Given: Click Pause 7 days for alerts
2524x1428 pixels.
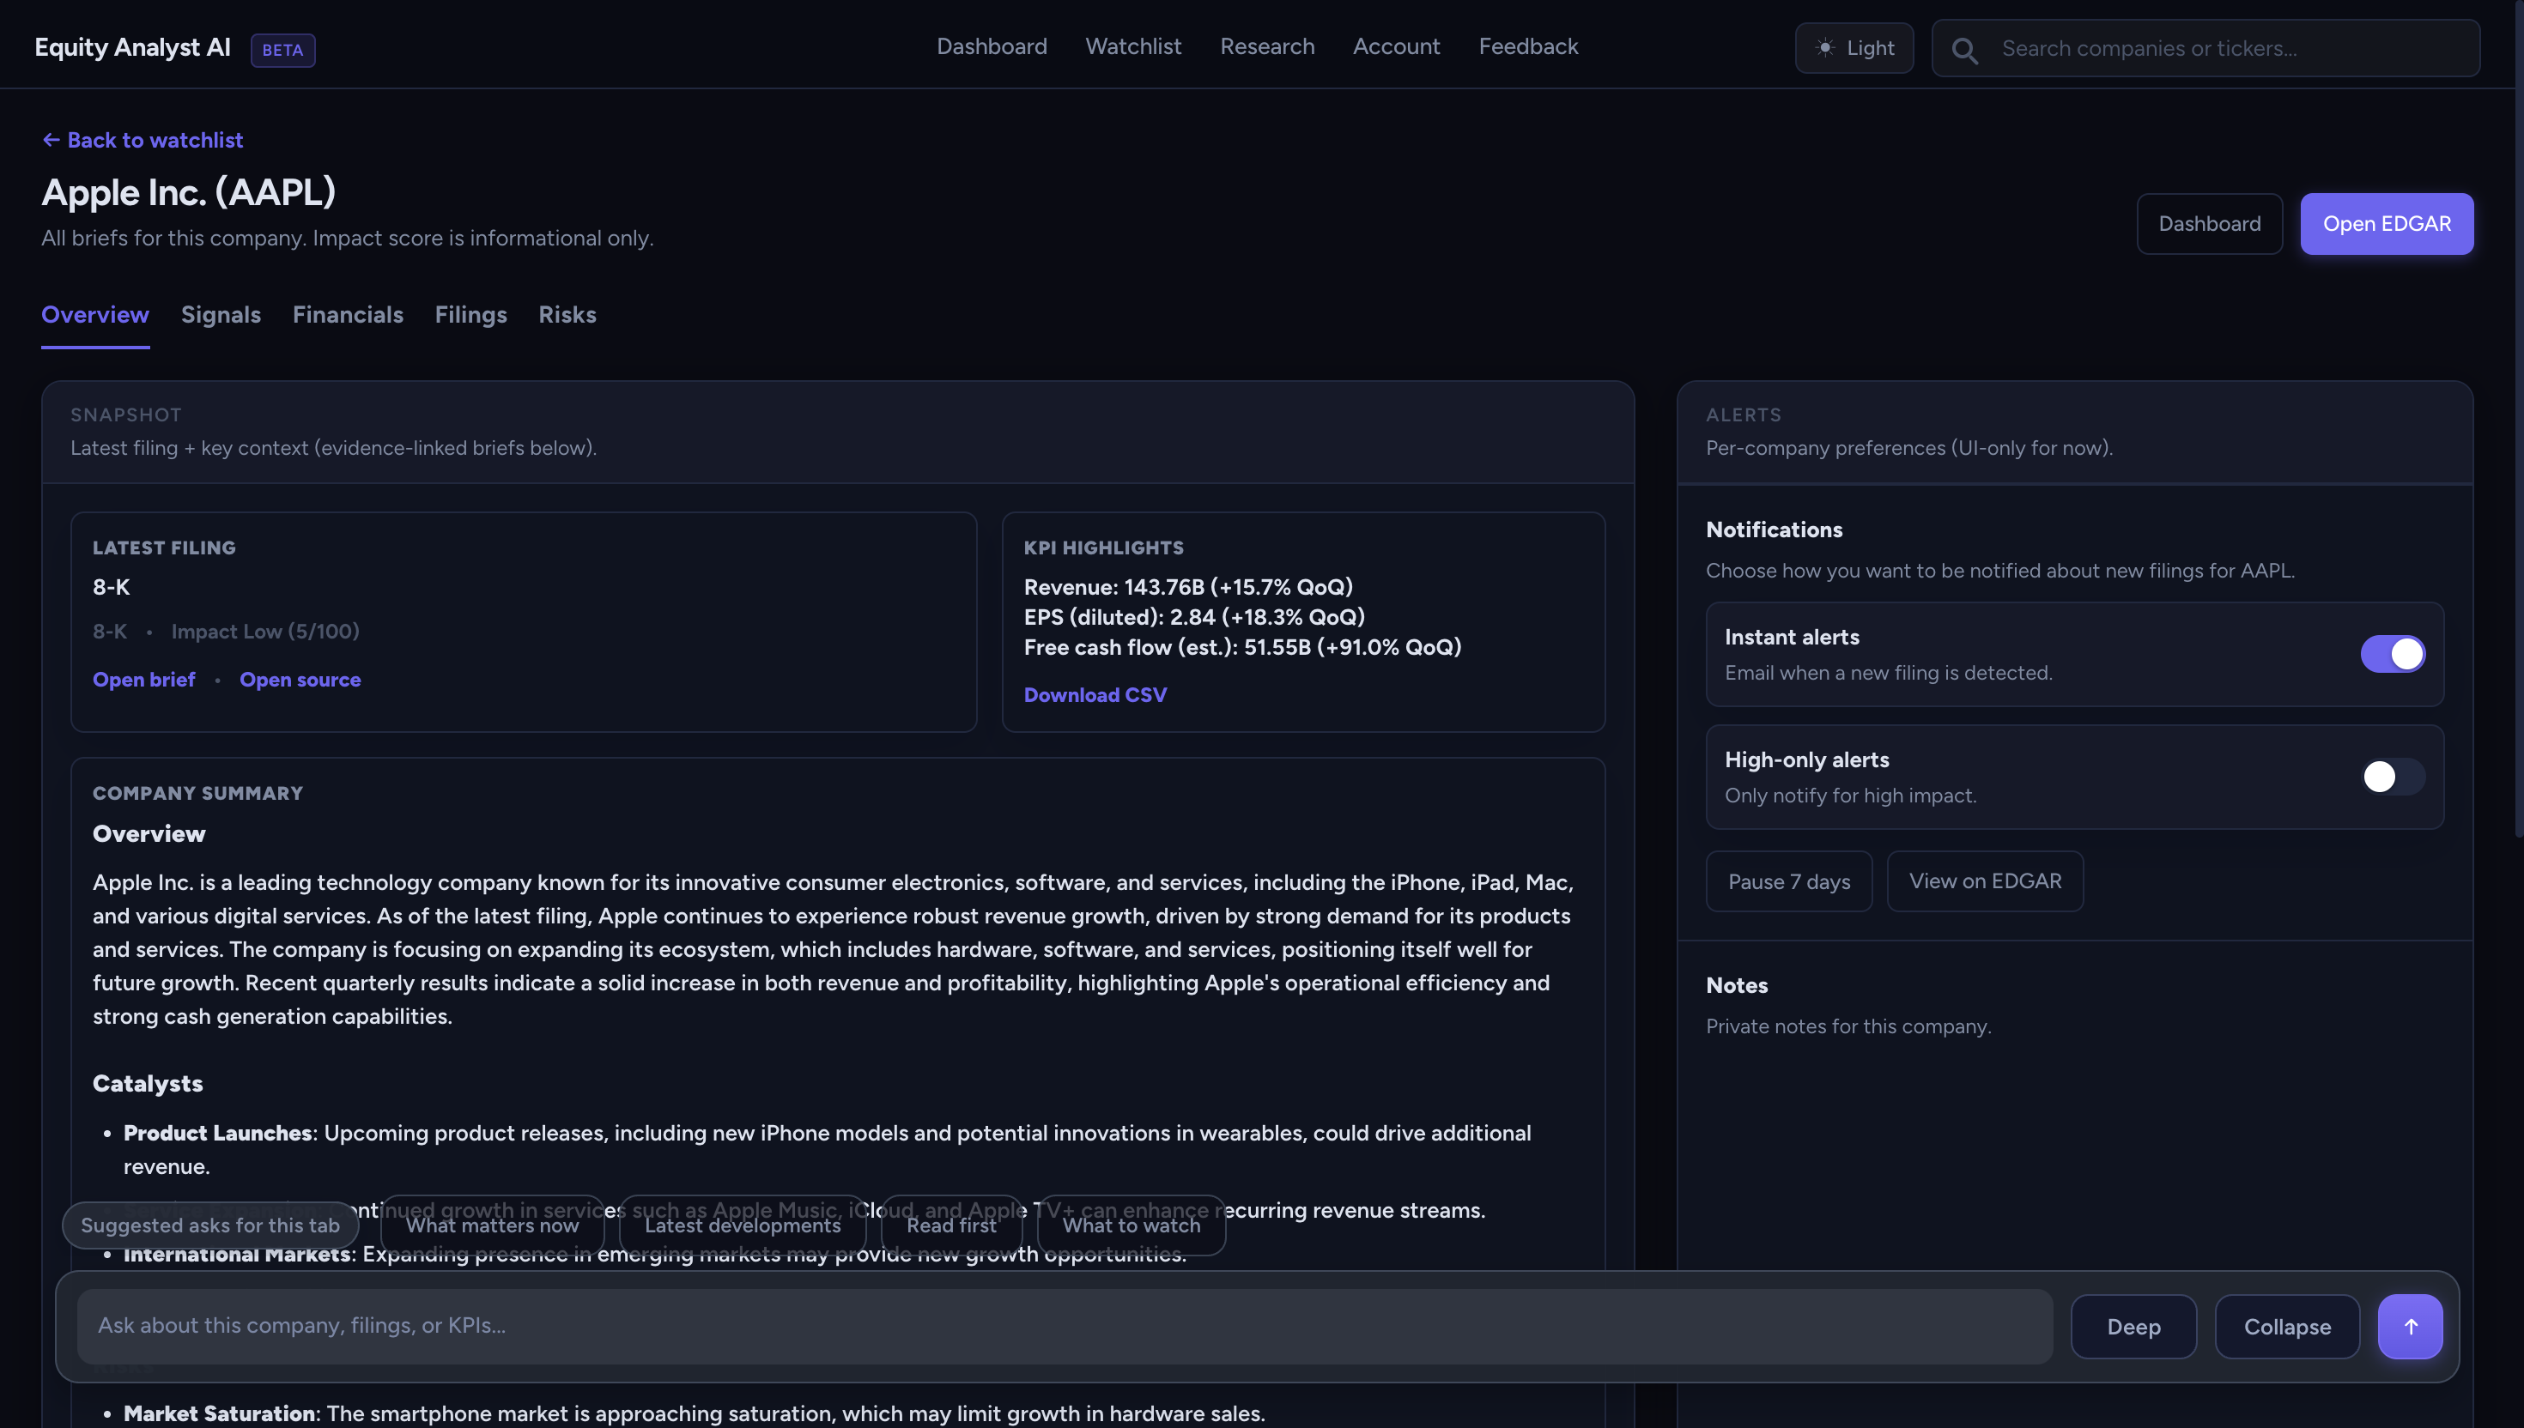Looking at the screenshot, I should pyautogui.click(x=1787, y=880).
